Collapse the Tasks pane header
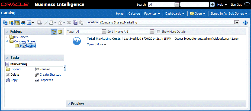This screenshot has width=251, height=111. coord(7,58)
